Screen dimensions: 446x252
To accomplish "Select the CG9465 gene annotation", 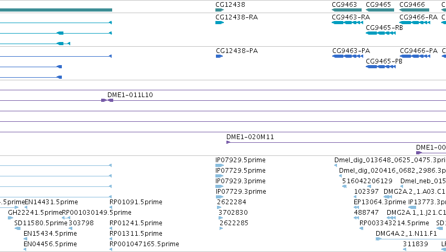I will (380, 10).
